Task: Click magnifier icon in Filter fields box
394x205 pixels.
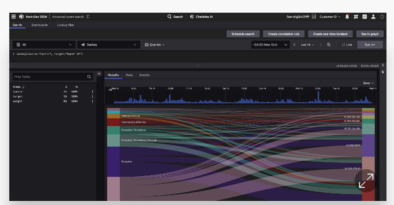Action: click(89, 77)
